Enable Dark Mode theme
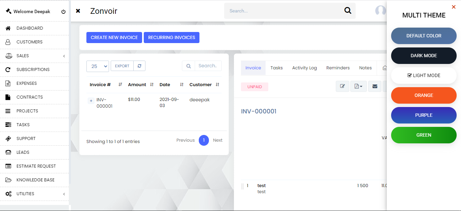461x211 pixels. point(424,56)
